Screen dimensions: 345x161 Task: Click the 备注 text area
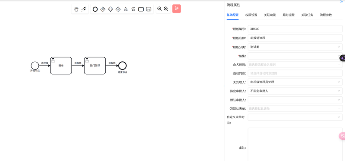pos(295,145)
